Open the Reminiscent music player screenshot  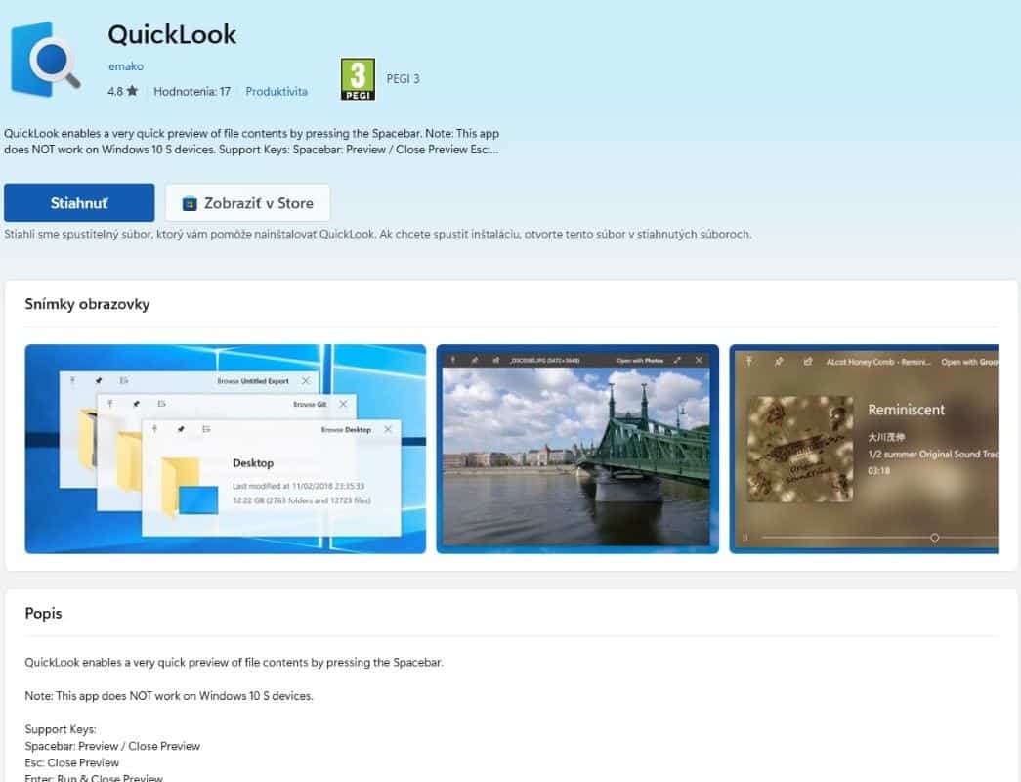click(864, 449)
